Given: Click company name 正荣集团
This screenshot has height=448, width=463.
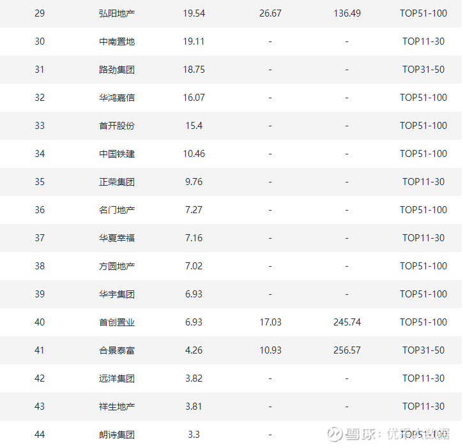Looking at the screenshot, I should 117,182.
